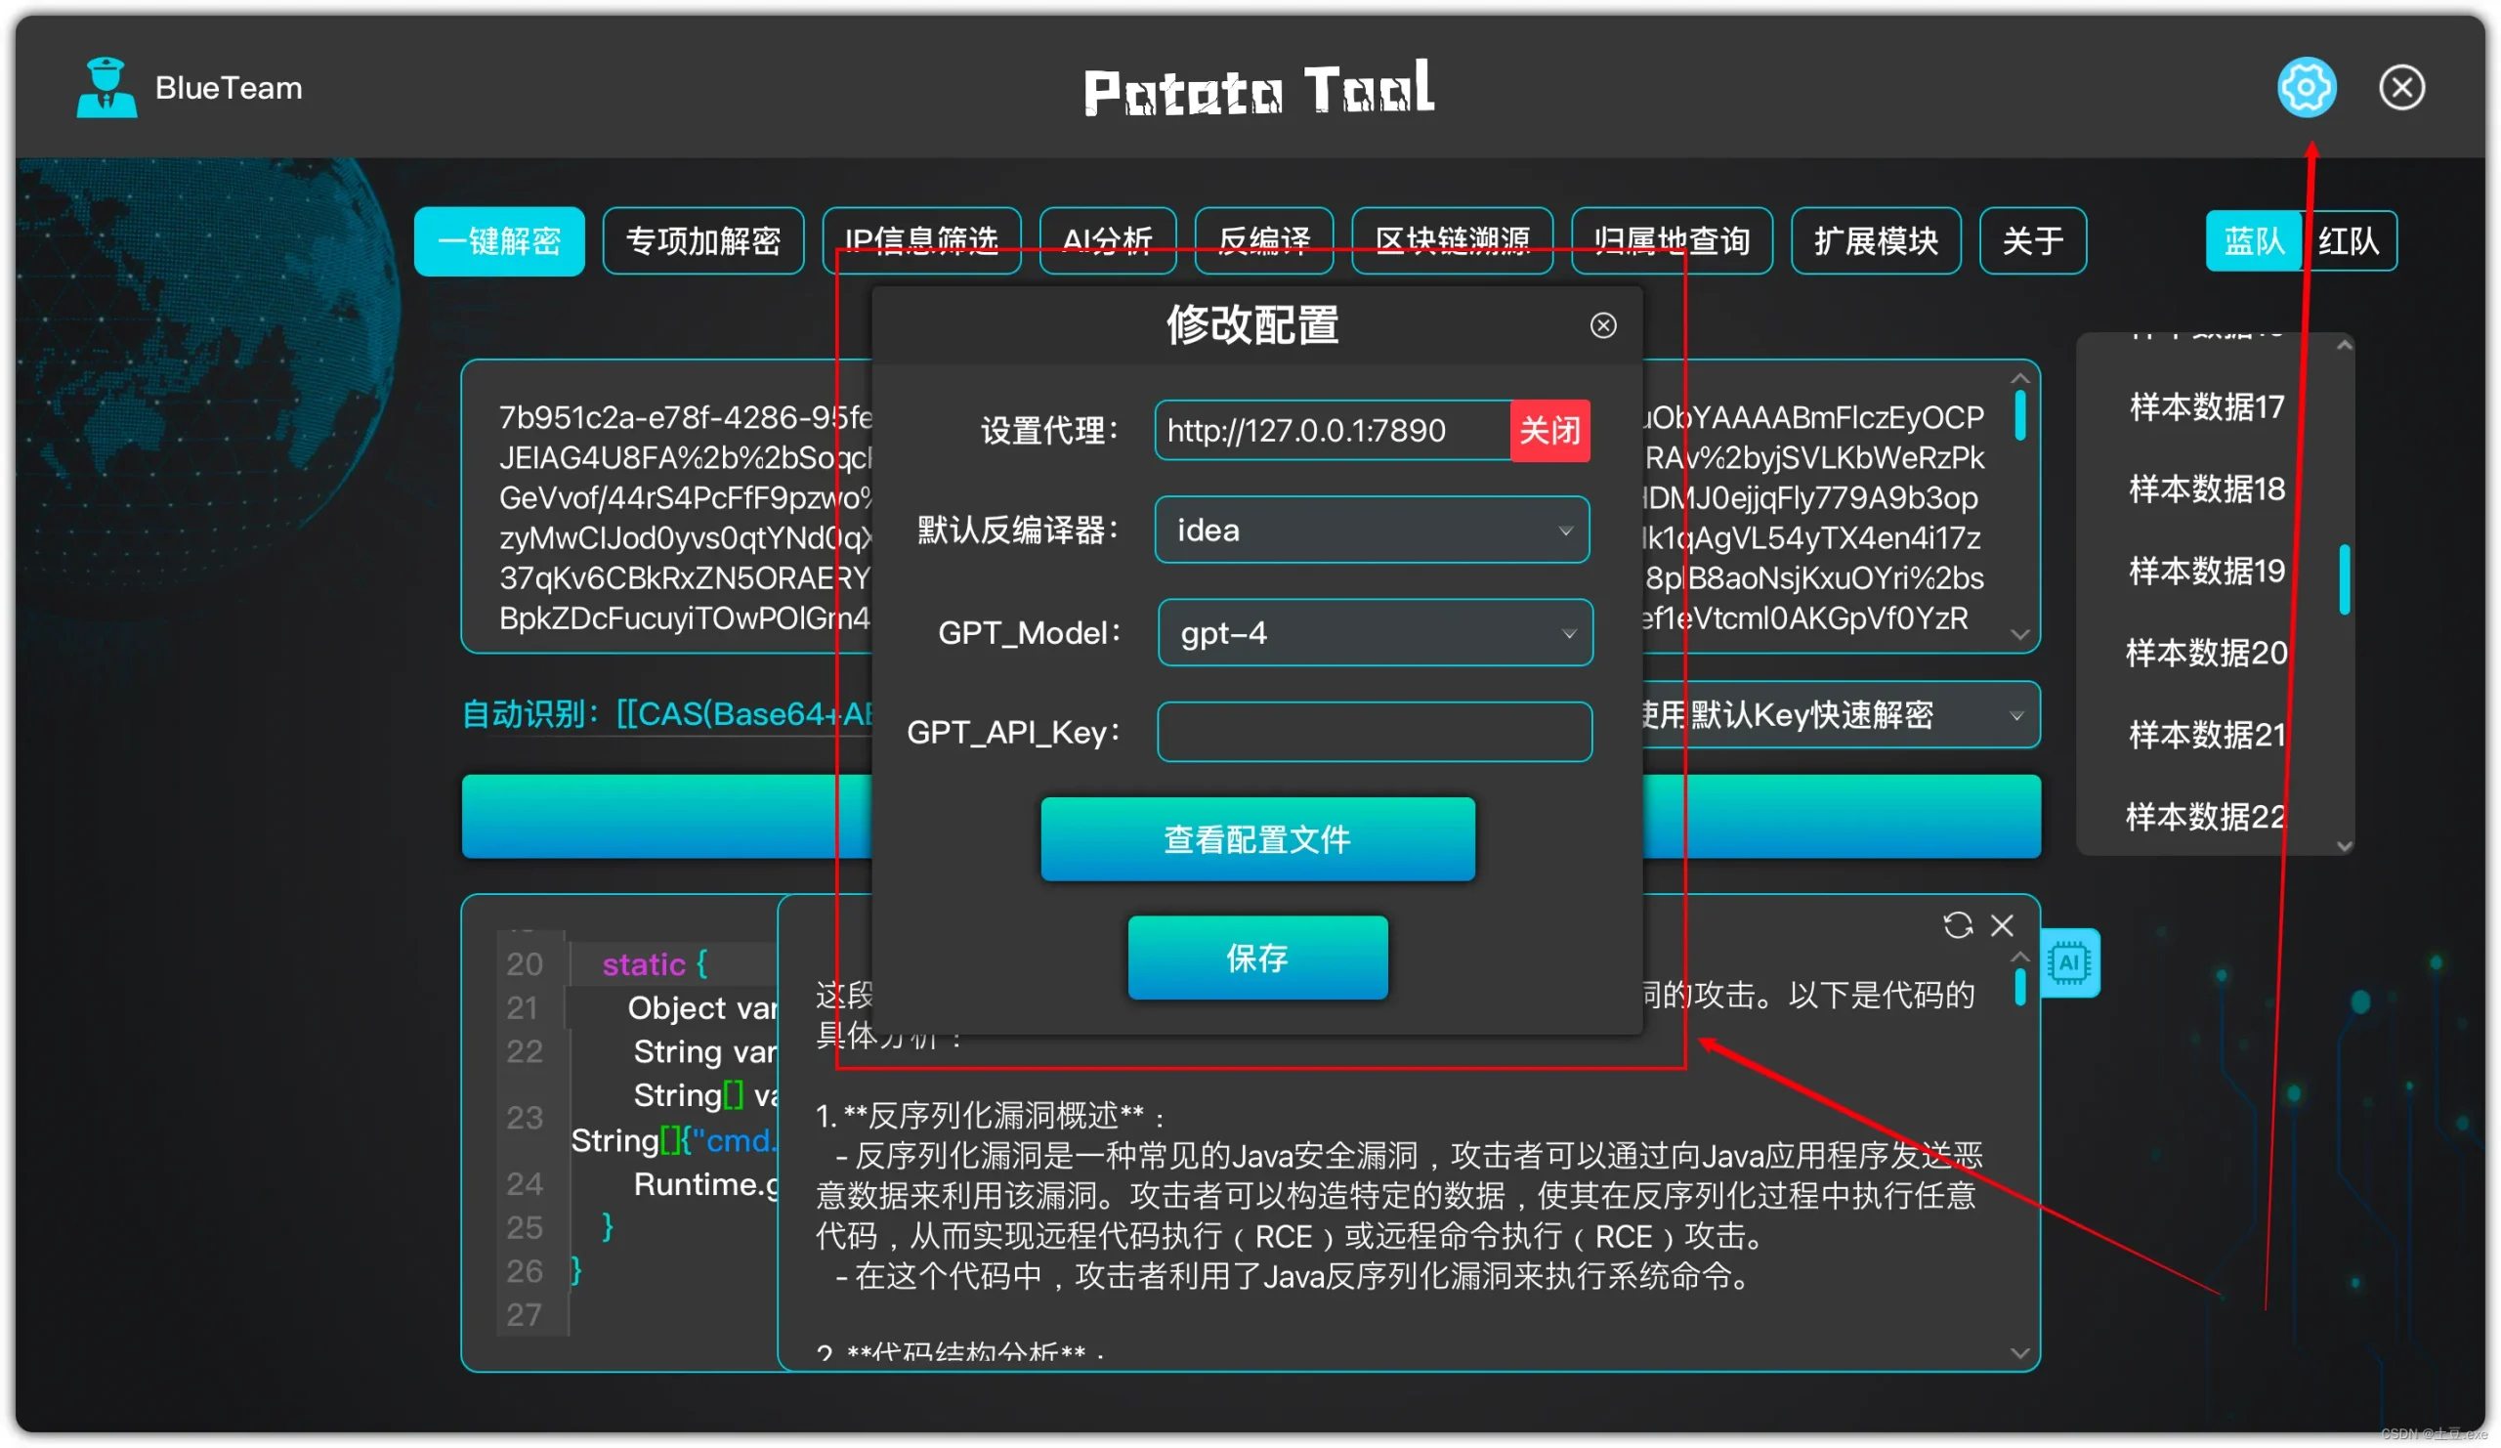Open settings via the gear icon
Viewport: 2501px width, 1448px height.
[x=2306, y=87]
